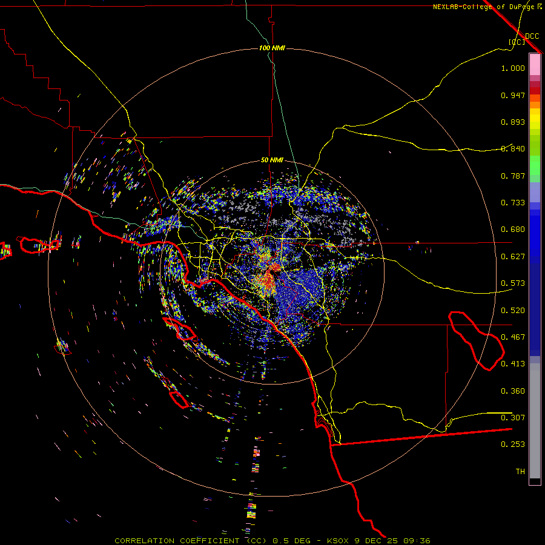Click the 0.733 color scale value
The width and height of the screenshot is (545, 545).
[x=513, y=203]
